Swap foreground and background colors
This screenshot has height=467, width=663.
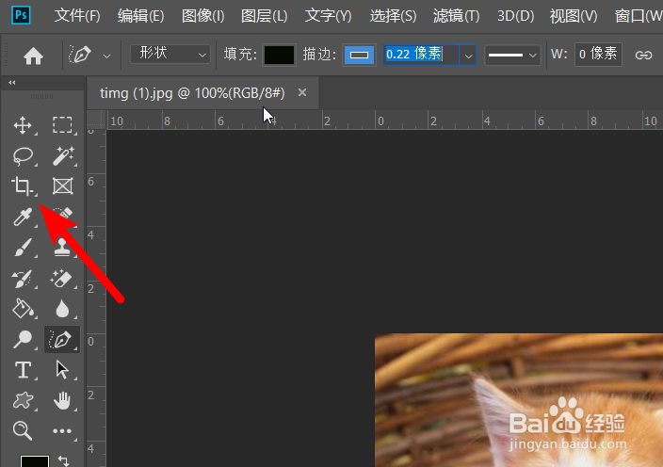pos(63,460)
